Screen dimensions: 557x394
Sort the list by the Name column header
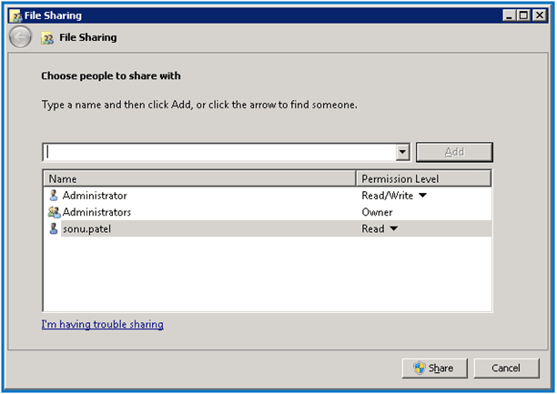[x=199, y=179]
